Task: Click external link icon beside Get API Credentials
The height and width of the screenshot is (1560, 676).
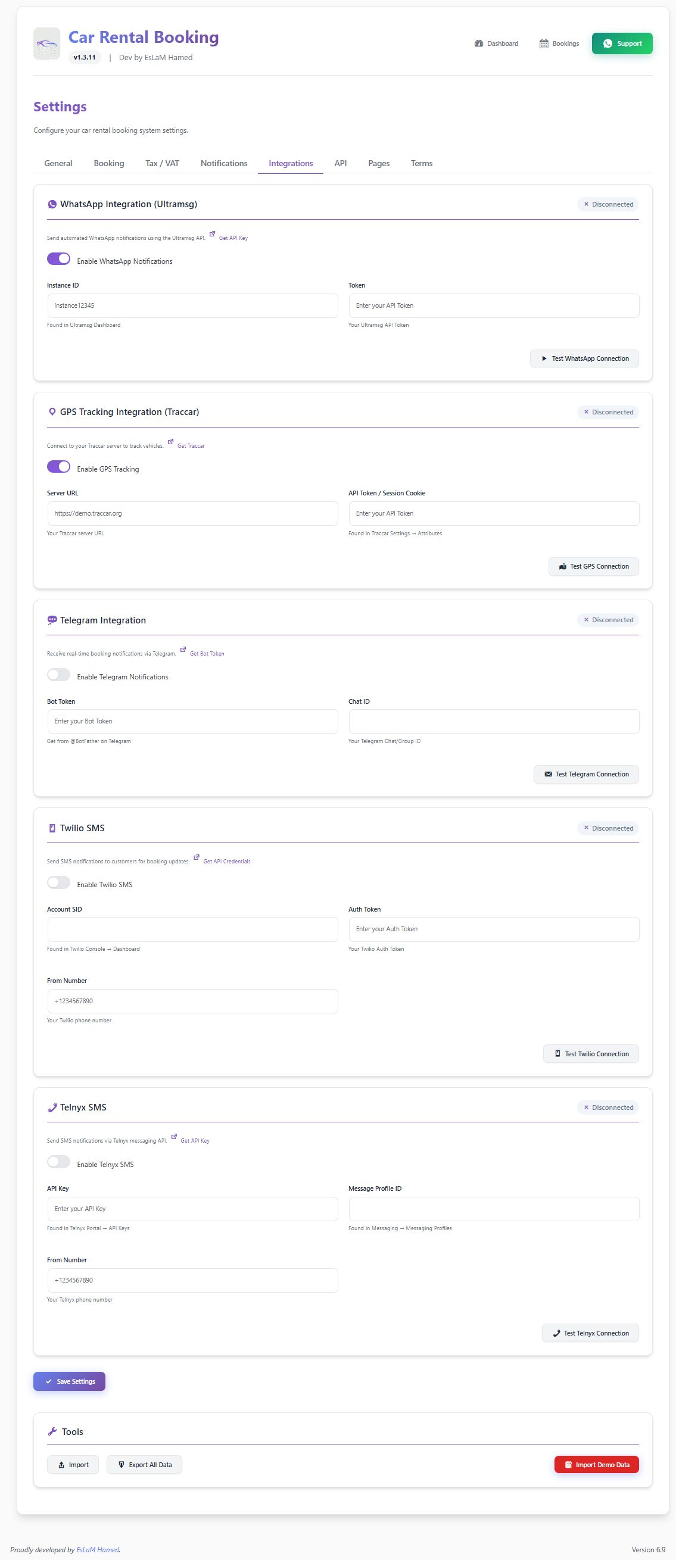Action: click(197, 857)
